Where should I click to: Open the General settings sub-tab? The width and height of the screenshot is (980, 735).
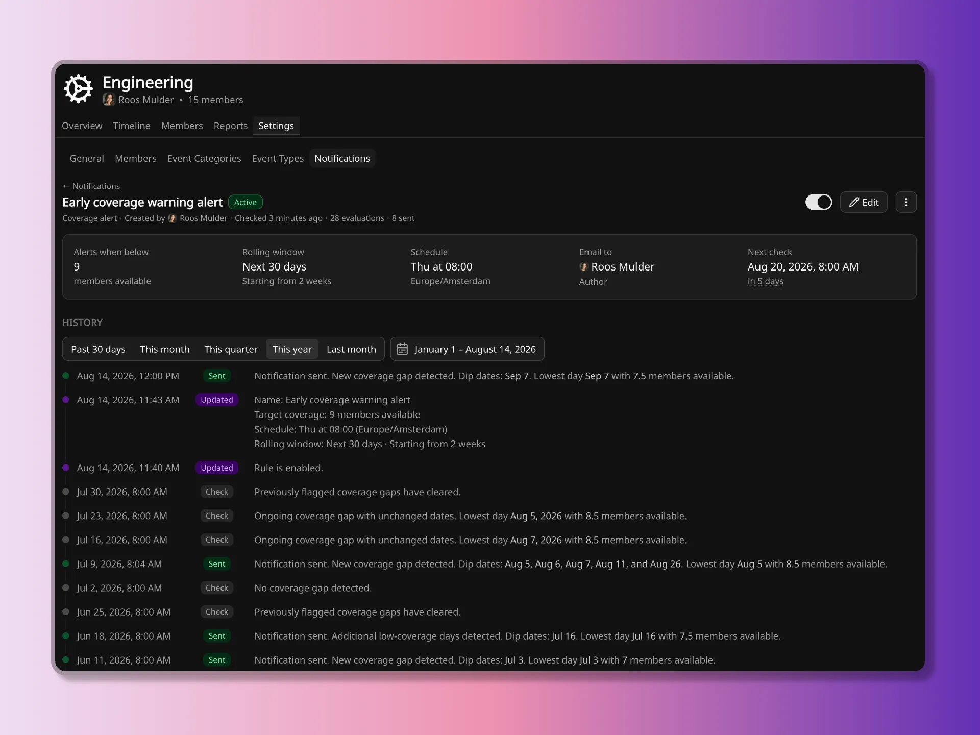87,158
